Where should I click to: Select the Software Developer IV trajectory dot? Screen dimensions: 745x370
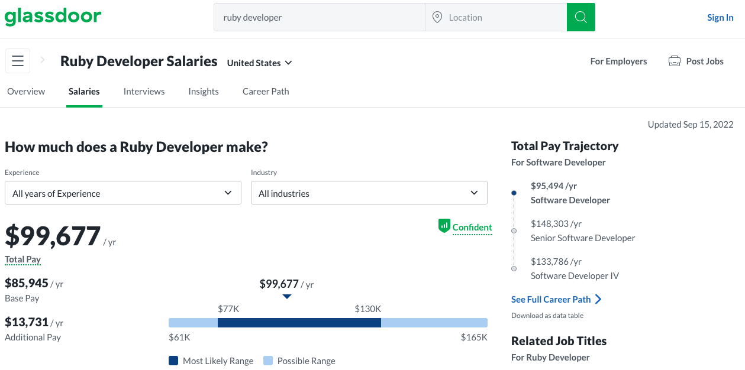(x=514, y=268)
